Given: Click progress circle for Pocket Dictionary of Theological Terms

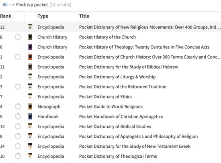Looking at the screenshot, I should click(x=18, y=156).
